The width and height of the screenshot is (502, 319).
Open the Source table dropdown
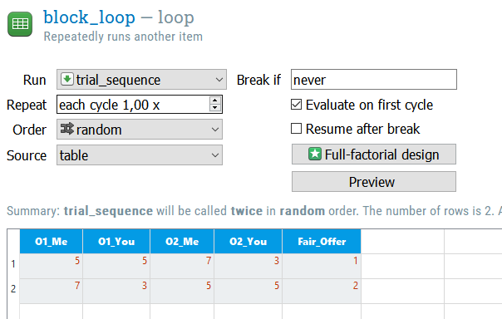pos(140,155)
